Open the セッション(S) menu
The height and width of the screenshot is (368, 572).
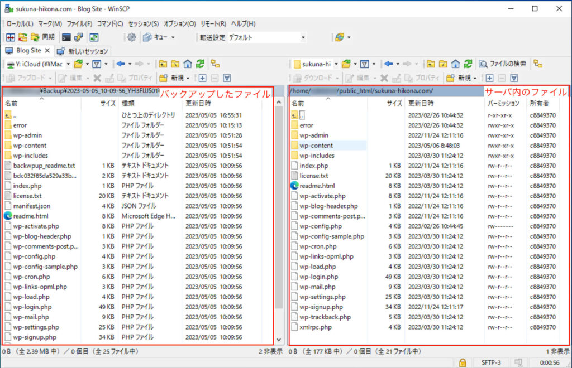click(x=144, y=23)
